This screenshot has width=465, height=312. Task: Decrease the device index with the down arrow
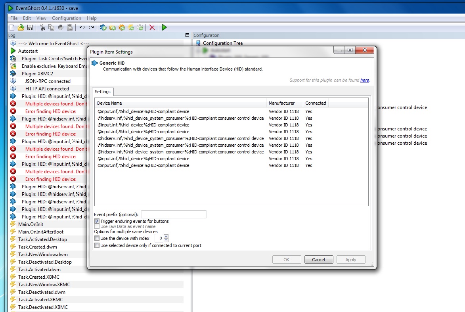[x=166, y=240]
